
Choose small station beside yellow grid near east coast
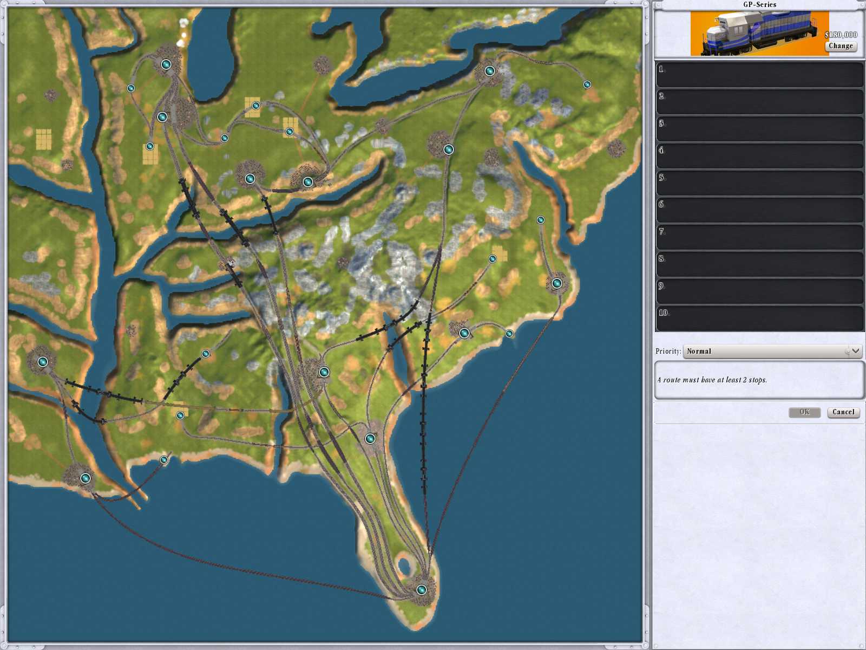[493, 259]
